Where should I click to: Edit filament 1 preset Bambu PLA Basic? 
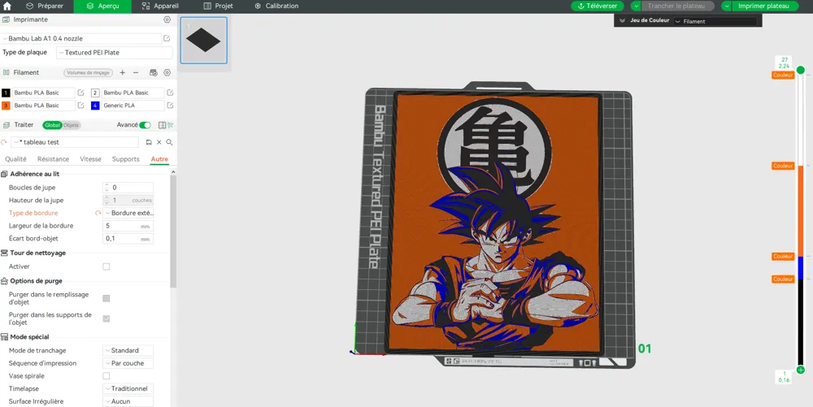pos(80,93)
